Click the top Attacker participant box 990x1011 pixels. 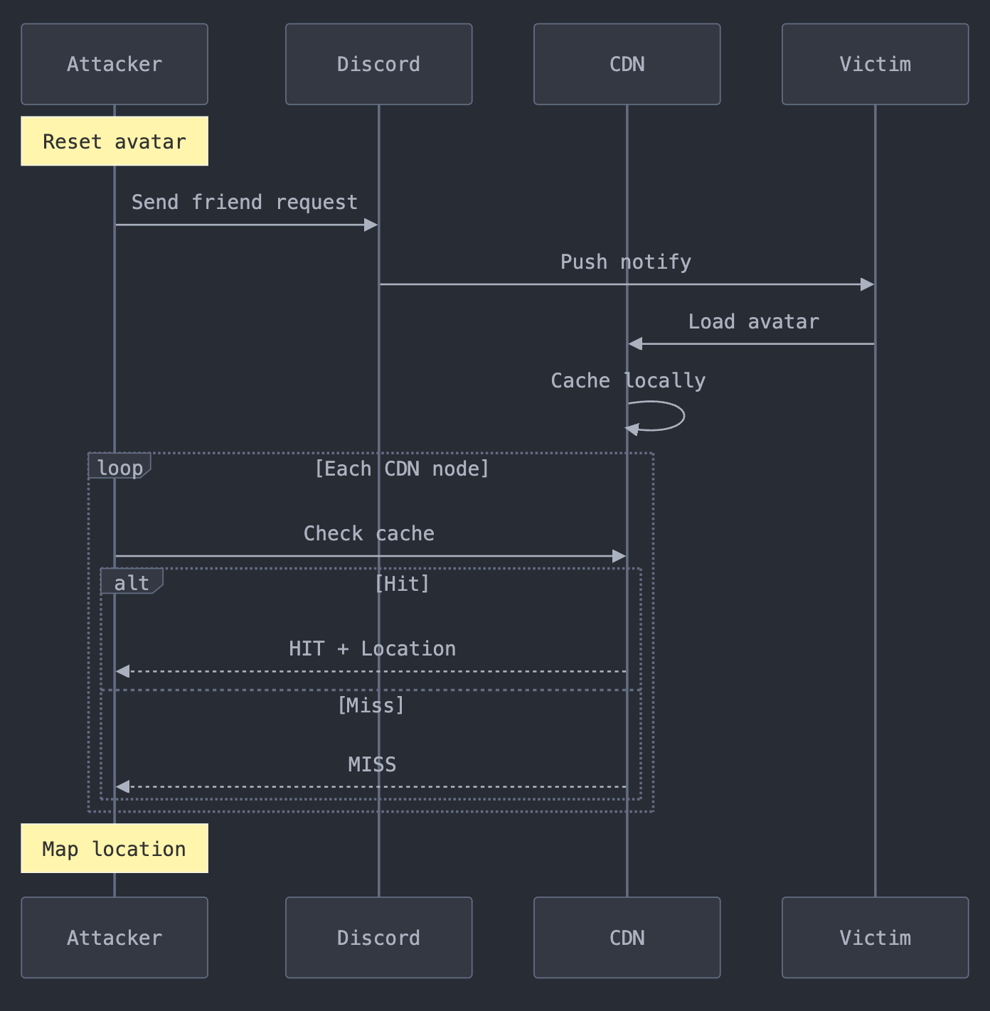(x=114, y=64)
